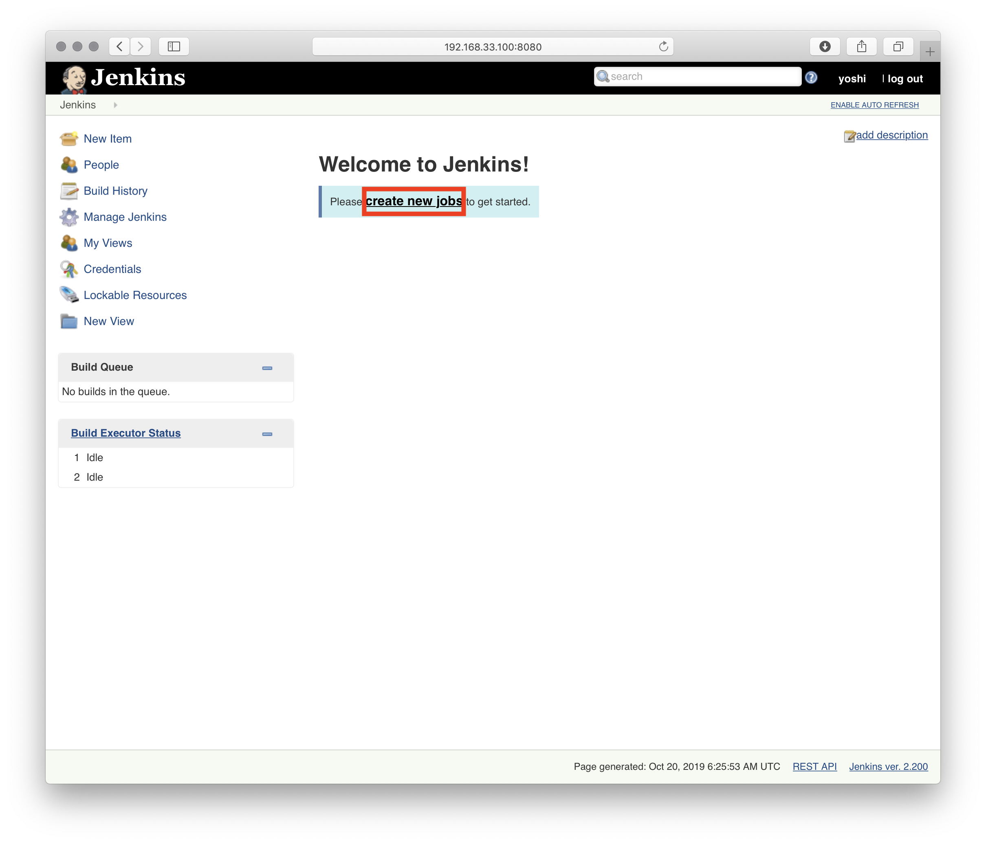Open the Credentials page
Viewport: 986px width, 844px height.
click(x=112, y=269)
